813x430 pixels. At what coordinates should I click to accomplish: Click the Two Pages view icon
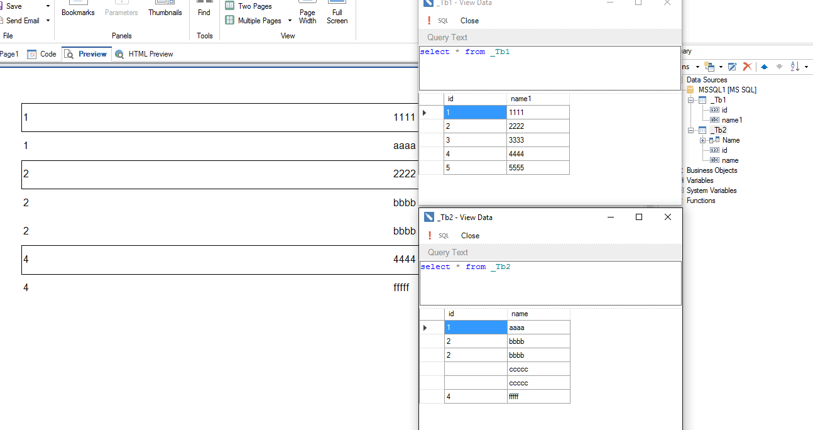click(230, 6)
